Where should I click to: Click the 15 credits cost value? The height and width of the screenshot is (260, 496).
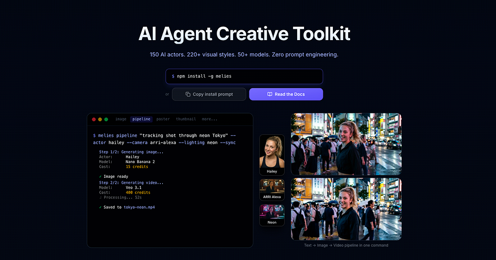[x=137, y=166]
